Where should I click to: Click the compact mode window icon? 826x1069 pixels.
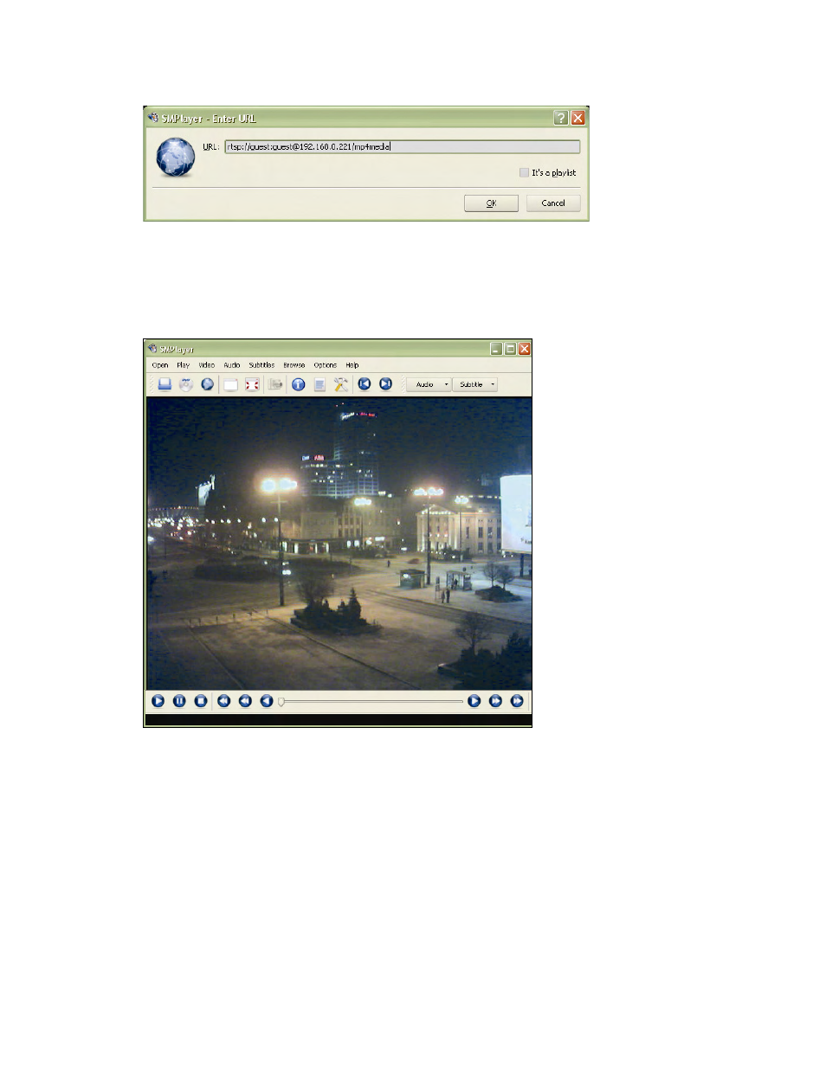click(230, 384)
